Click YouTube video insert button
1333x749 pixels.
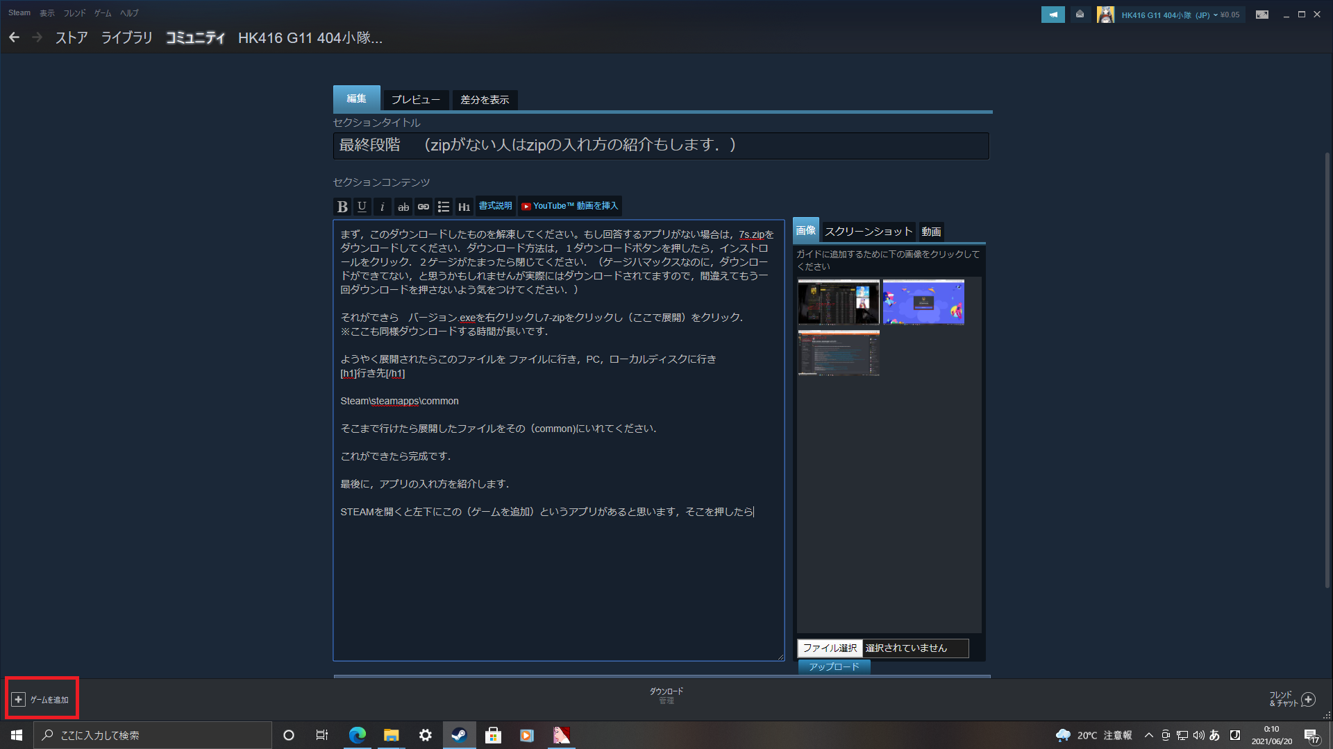(x=569, y=206)
